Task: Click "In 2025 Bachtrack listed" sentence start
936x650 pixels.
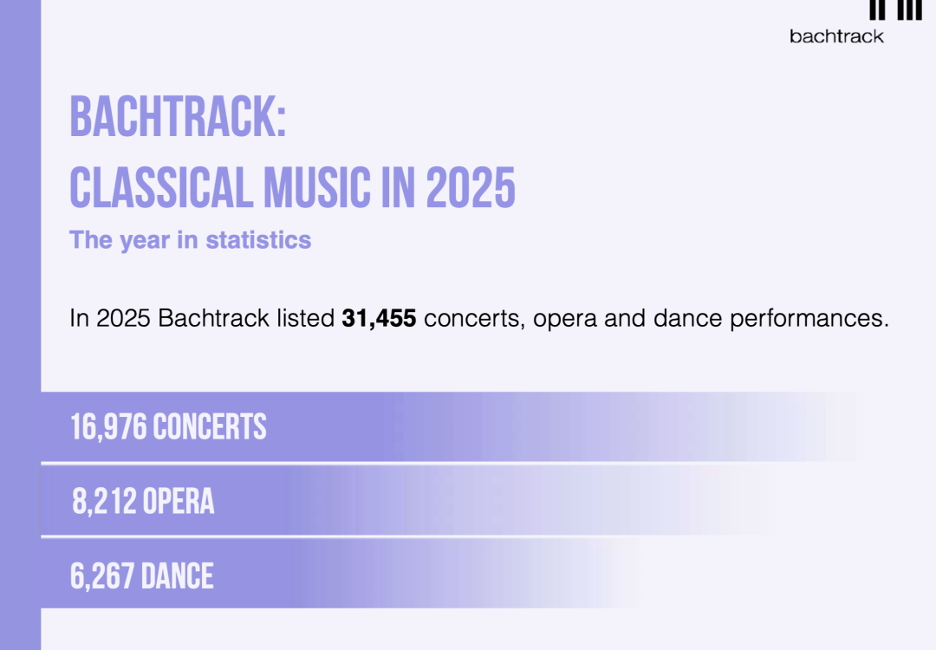Action: pos(202,319)
